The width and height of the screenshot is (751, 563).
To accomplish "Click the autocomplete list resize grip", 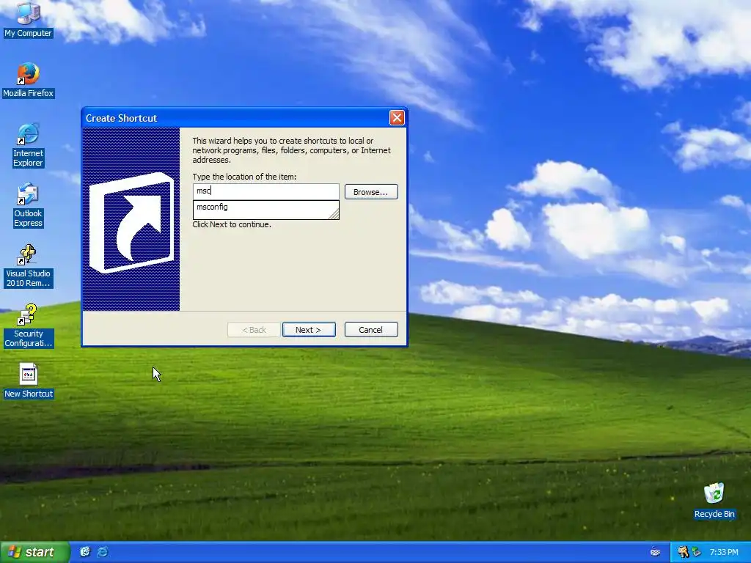I will coord(334,214).
